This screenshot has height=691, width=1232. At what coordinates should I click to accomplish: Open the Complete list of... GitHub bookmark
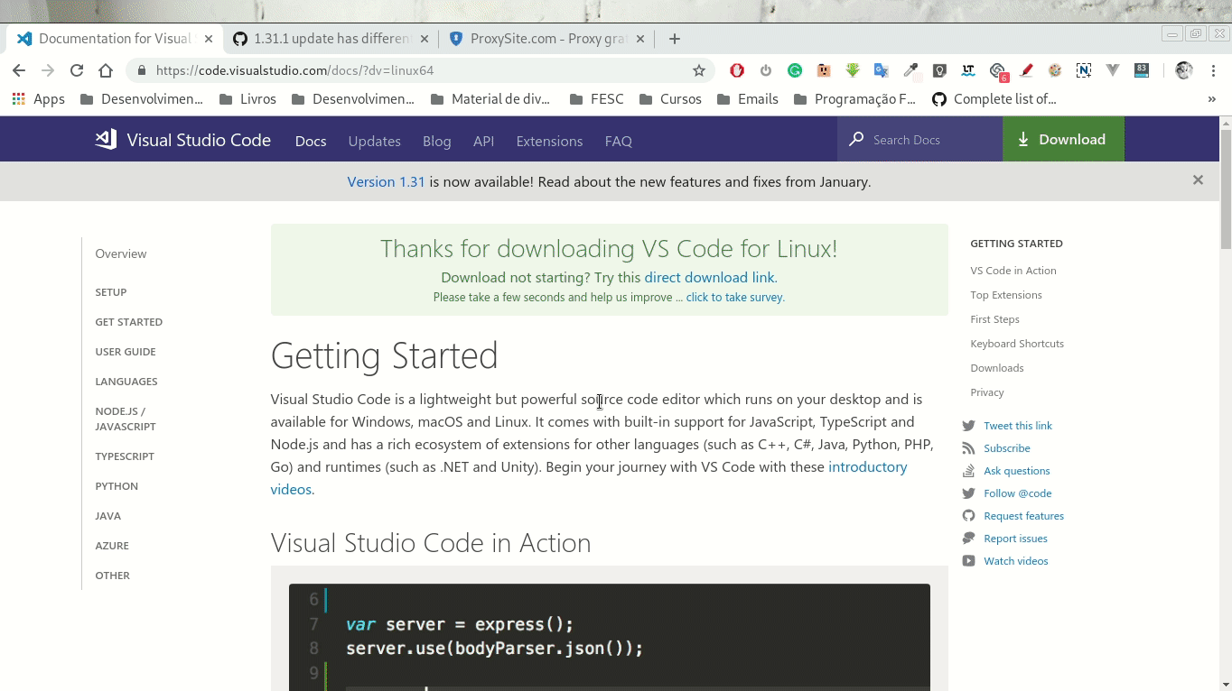(x=994, y=99)
